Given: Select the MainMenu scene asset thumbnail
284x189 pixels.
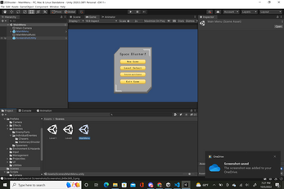Looking at the screenshot, I should pos(84,129).
